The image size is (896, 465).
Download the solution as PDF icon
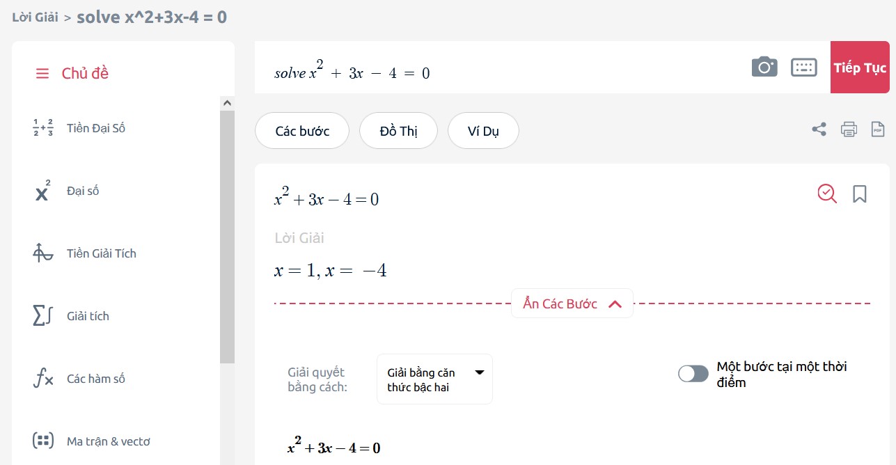coord(879,129)
